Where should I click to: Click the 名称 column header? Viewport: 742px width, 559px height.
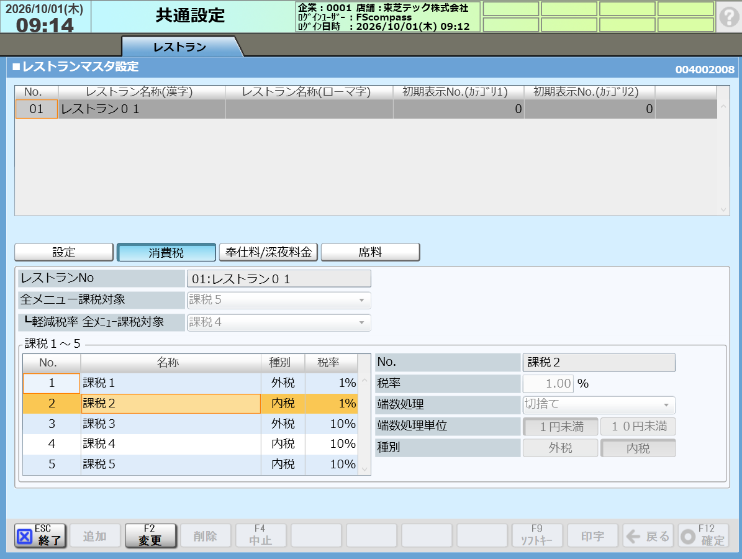(x=171, y=363)
